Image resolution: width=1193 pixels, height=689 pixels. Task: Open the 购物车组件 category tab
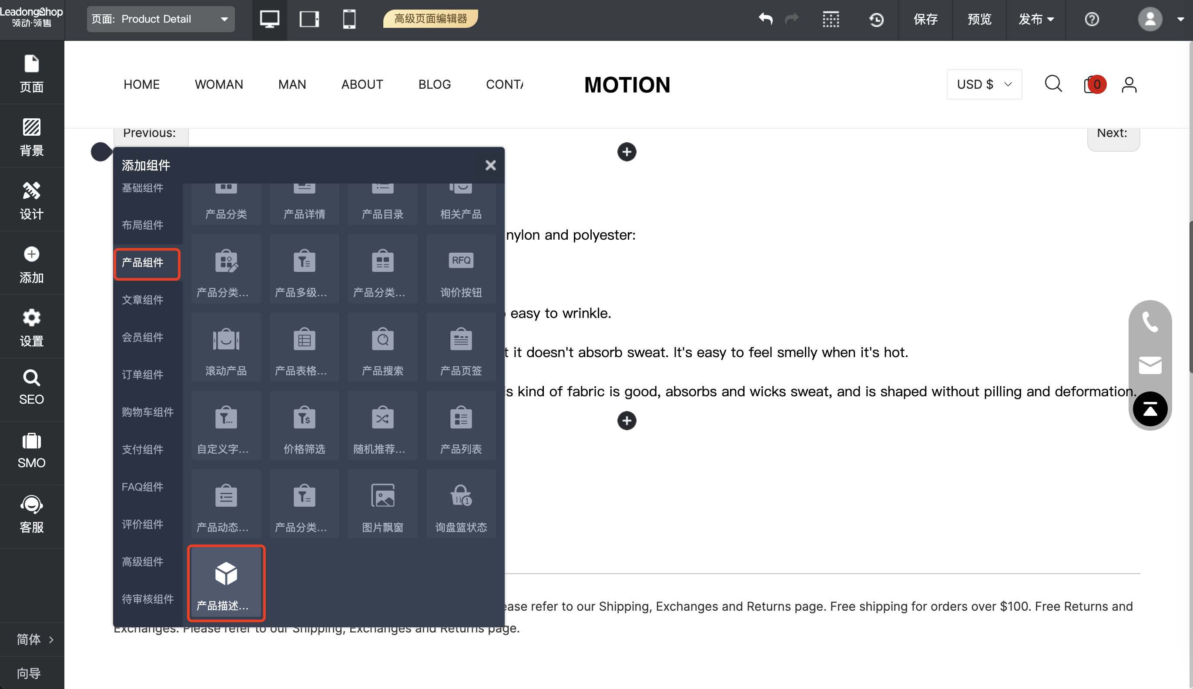pyautogui.click(x=147, y=411)
